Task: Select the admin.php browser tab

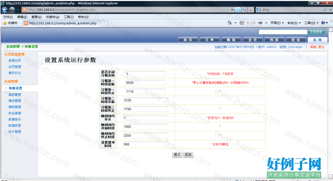Action: point(62,23)
